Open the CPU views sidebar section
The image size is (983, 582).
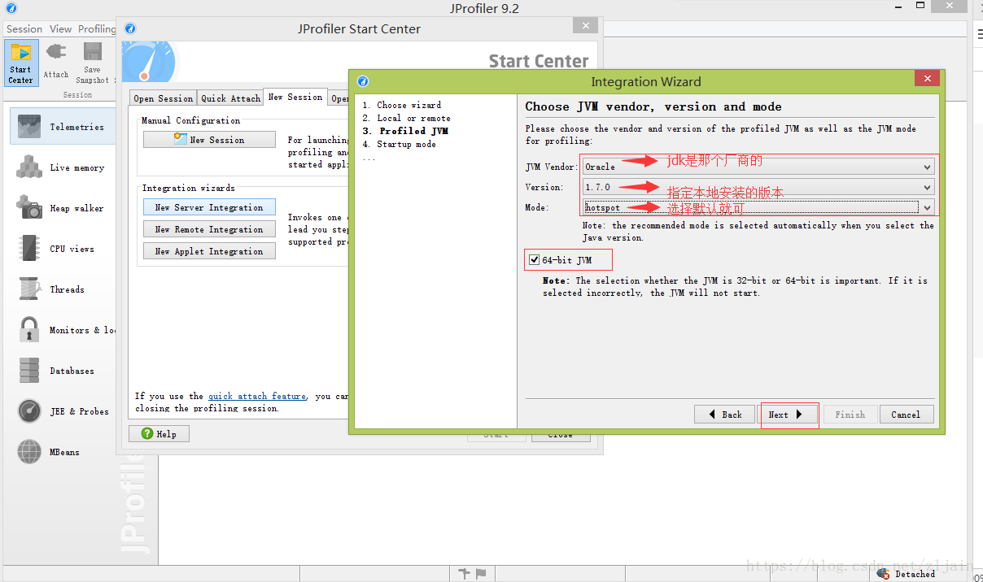pyautogui.click(x=63, y=249)
